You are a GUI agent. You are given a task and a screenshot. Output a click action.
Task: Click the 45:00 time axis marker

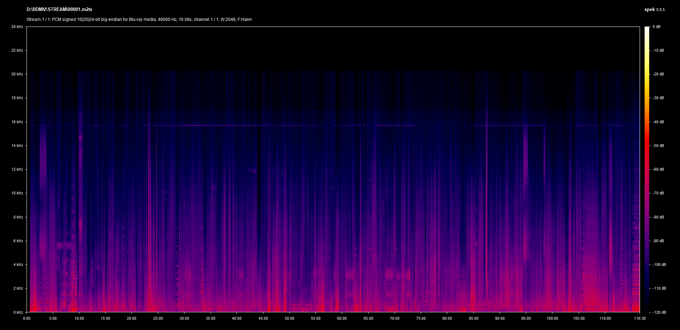(263, 318)
